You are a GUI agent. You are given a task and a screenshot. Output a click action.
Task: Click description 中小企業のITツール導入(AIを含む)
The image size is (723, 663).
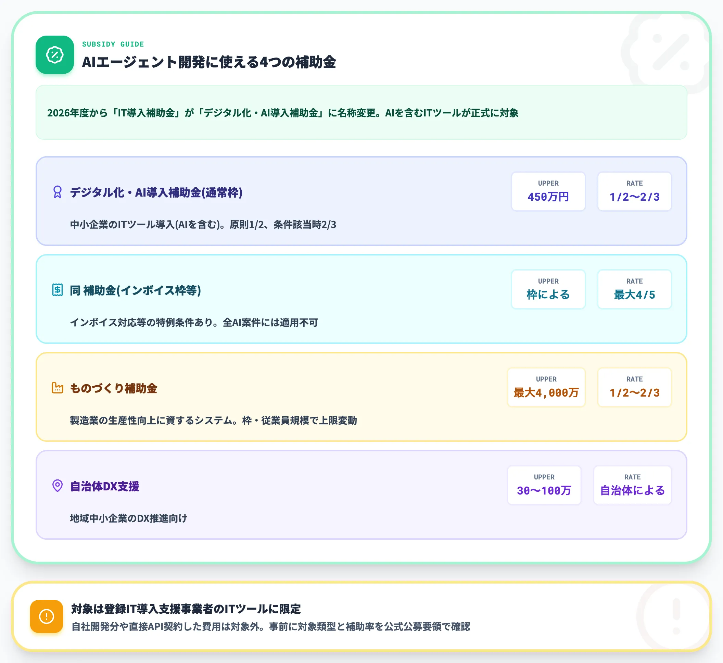[203, 225]
